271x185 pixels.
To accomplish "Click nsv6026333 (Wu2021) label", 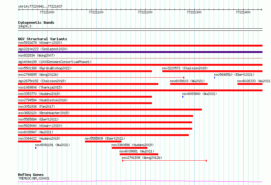I will coord(254,81).
